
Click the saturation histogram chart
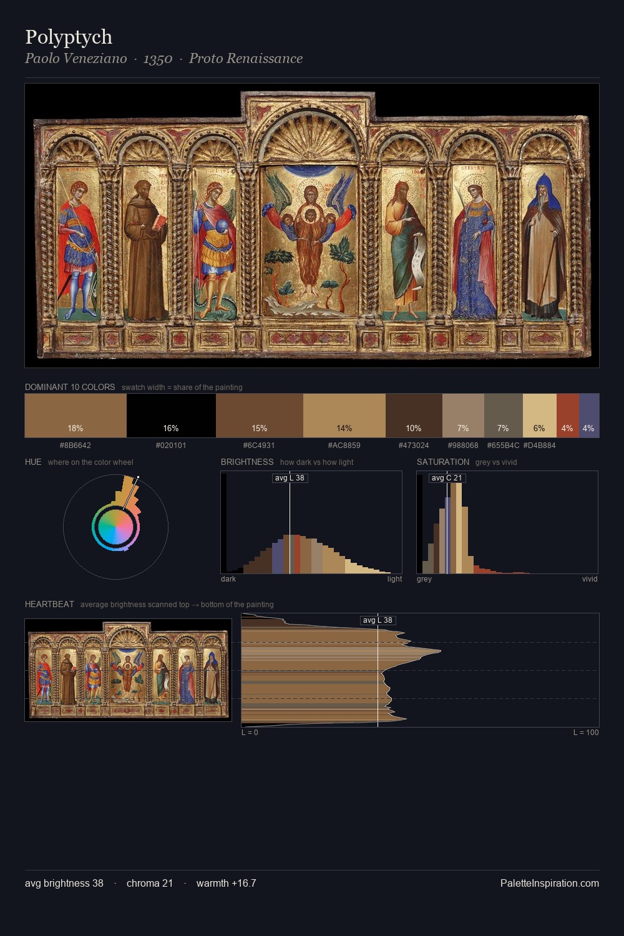point(507,522)
